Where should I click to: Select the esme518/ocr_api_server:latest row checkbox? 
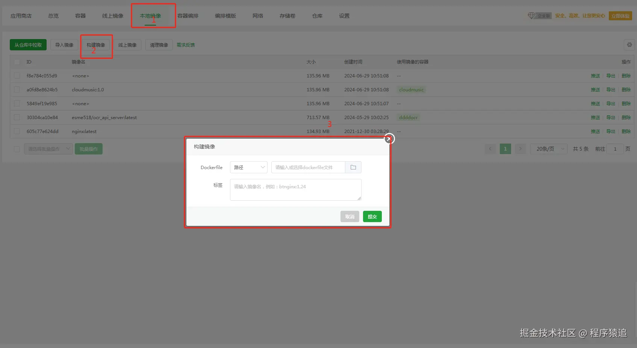pos(17,117)
